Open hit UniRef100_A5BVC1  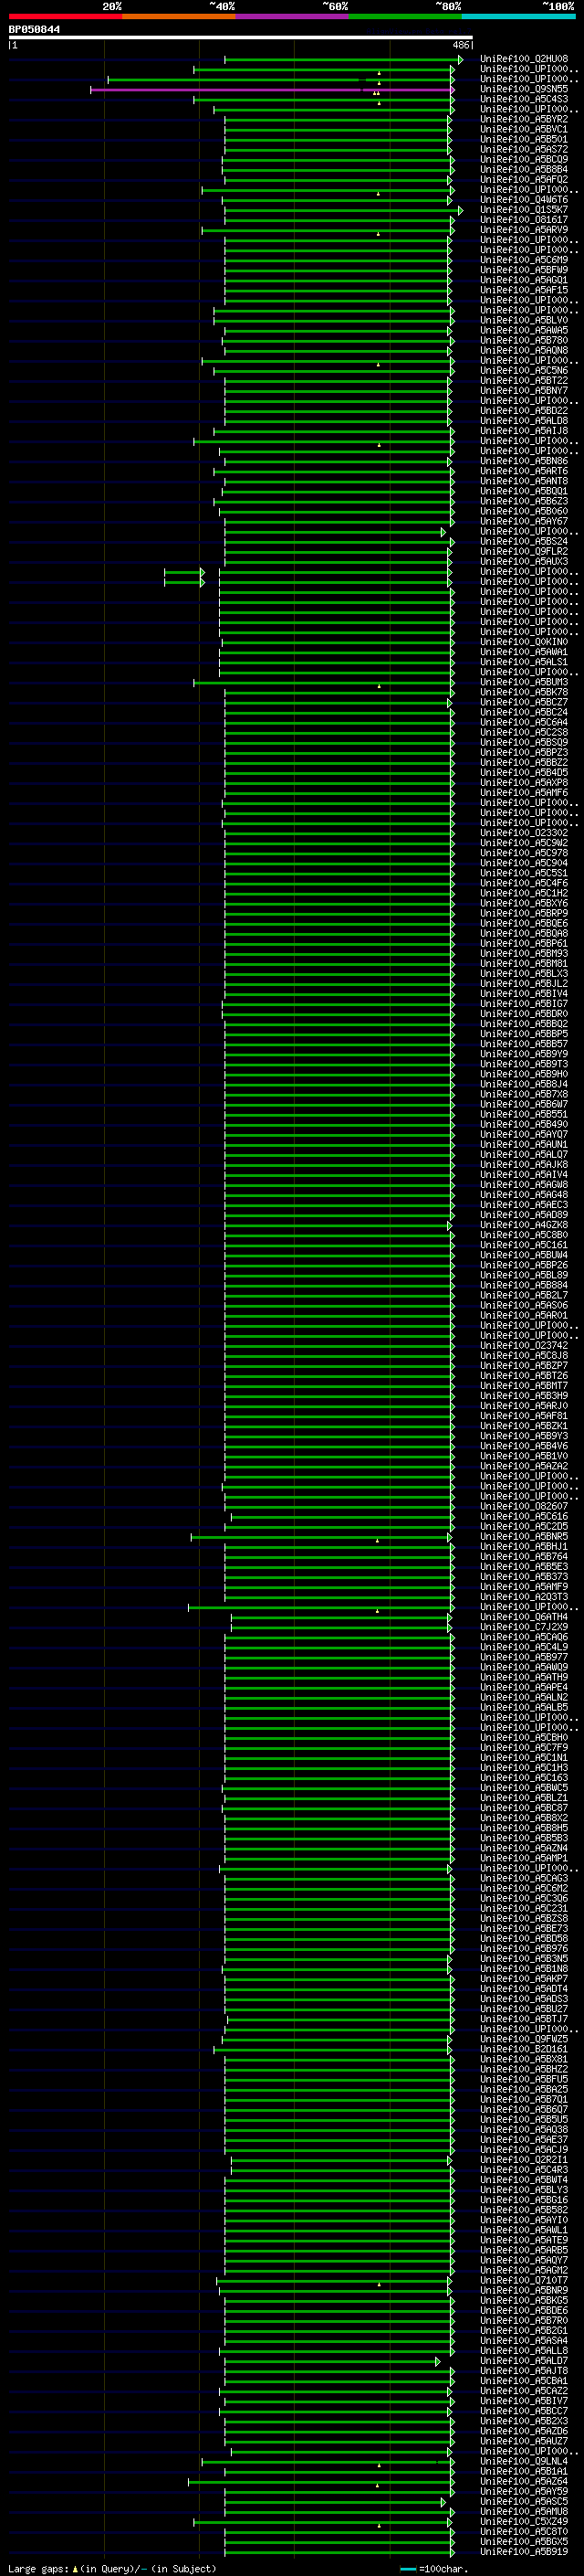[x=524, y=130]
